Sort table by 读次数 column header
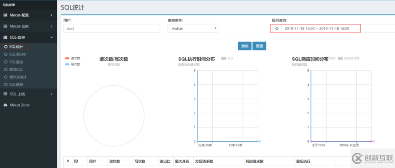 click(115, 161)
